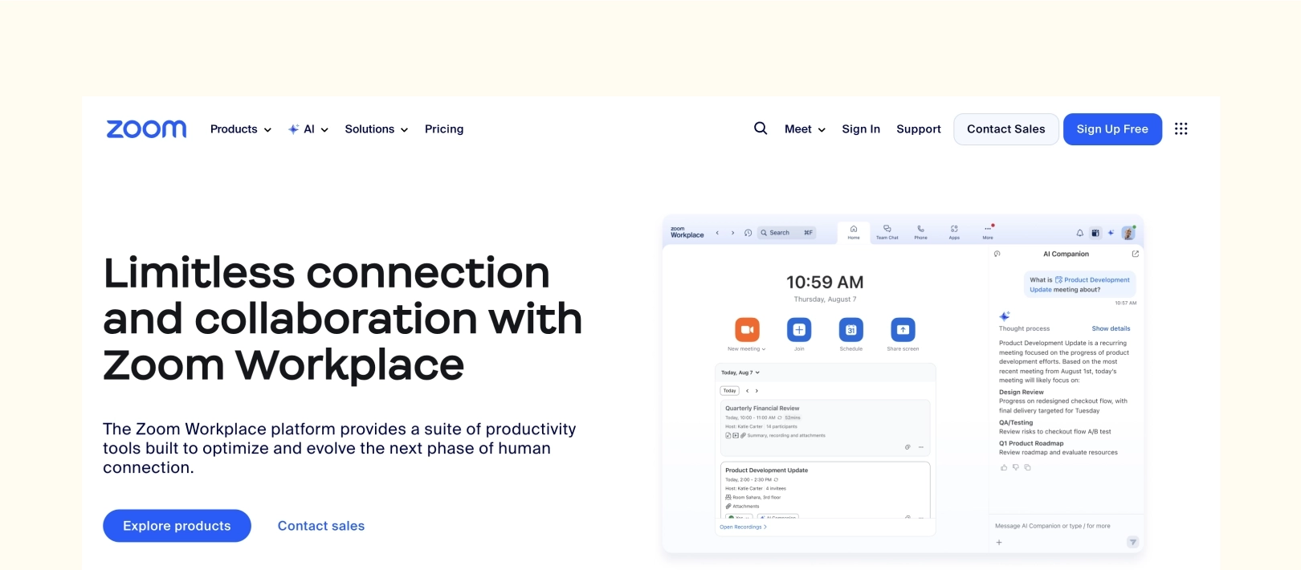The image size is (1301, 570).
Task: Open the nine-dot apps grid icon
Action: (x=1181, y=128)
